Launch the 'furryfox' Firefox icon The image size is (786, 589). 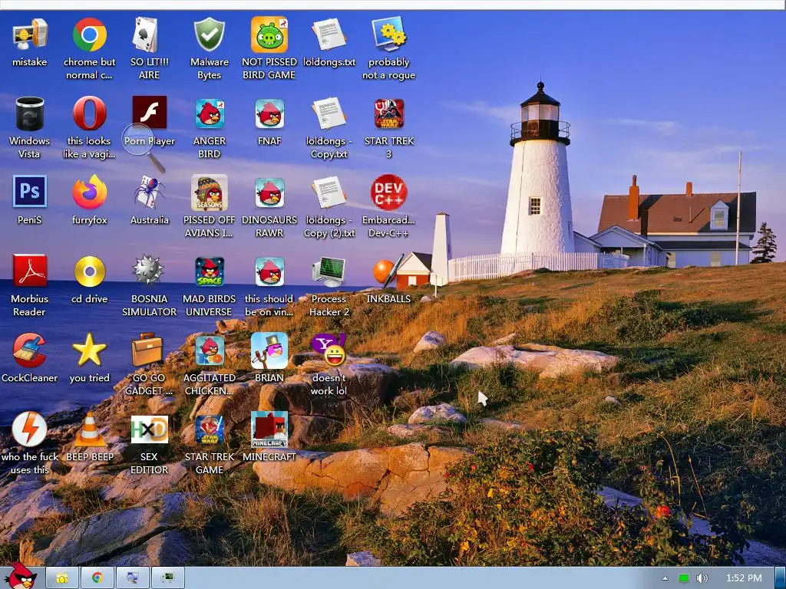(x=89, y=192)
